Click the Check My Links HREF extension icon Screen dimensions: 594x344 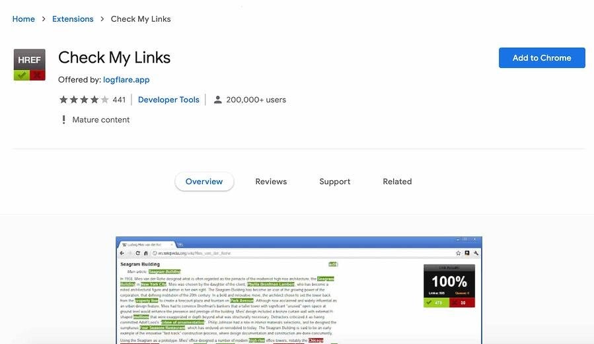pyautogui.click(x=30, y=65)
